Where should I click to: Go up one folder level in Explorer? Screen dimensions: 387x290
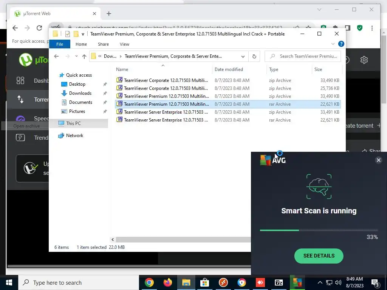point(84,57)
